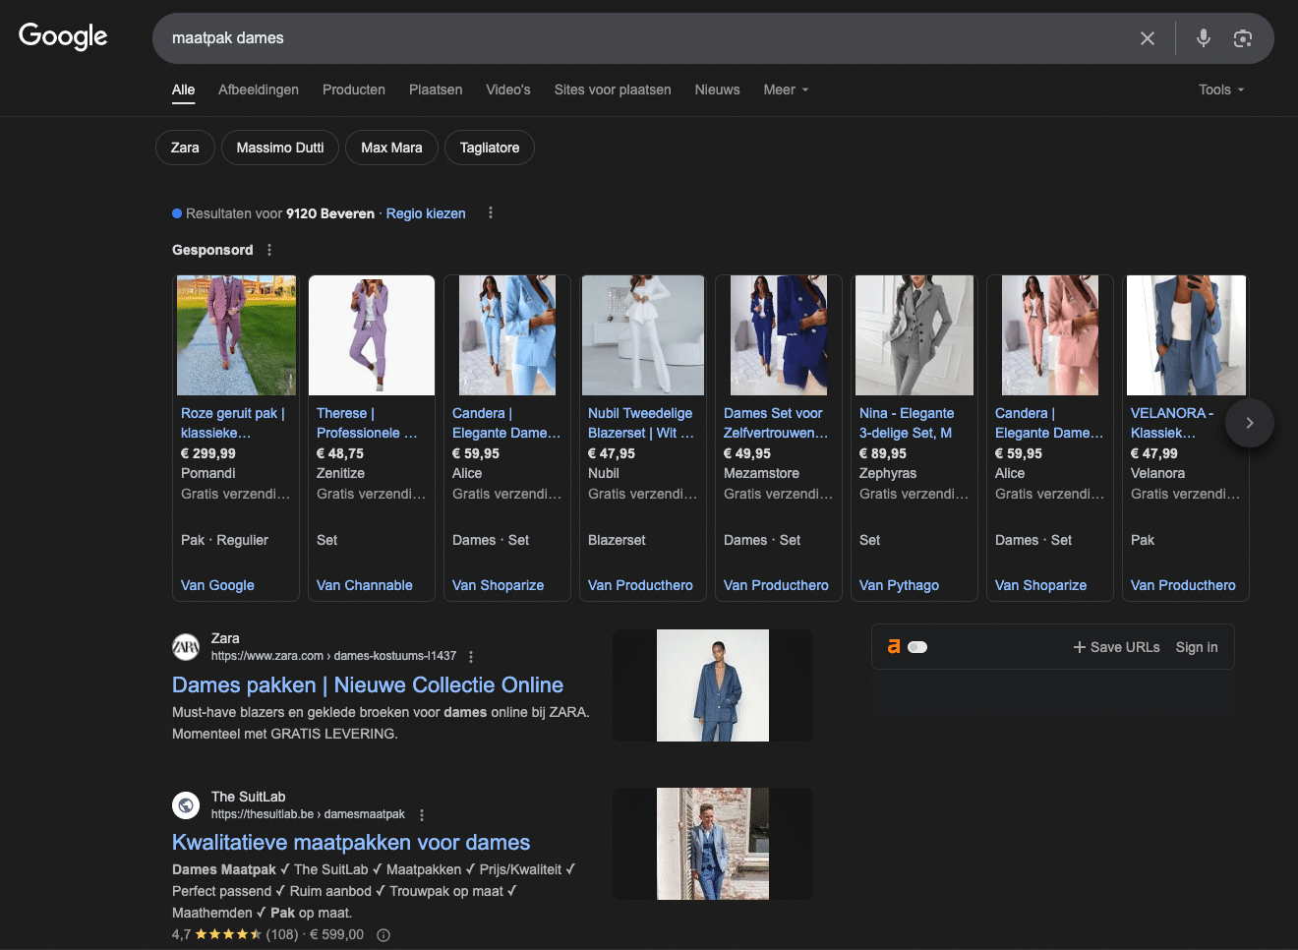Screen dimensions: 1298x950
Task: Filter by the Max Mara chip
Action: [x=391, y=148]
